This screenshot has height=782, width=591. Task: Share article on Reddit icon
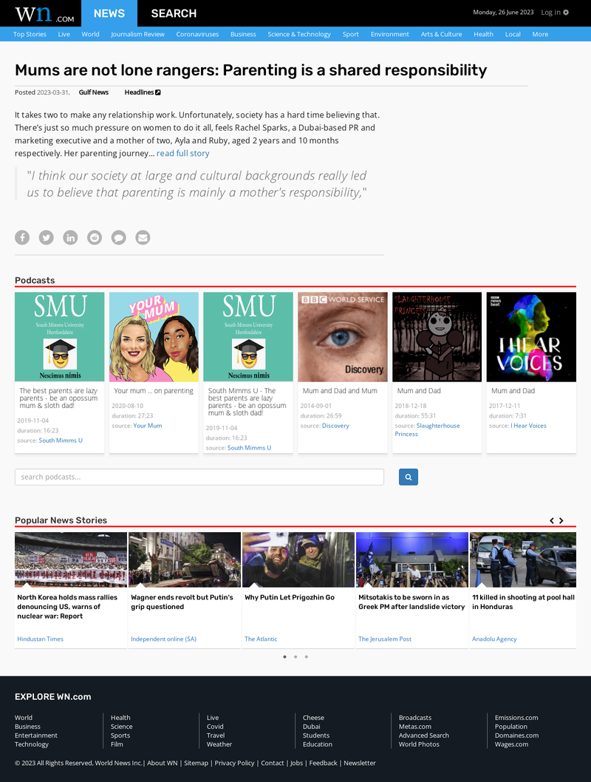click(x=95, y=237)
